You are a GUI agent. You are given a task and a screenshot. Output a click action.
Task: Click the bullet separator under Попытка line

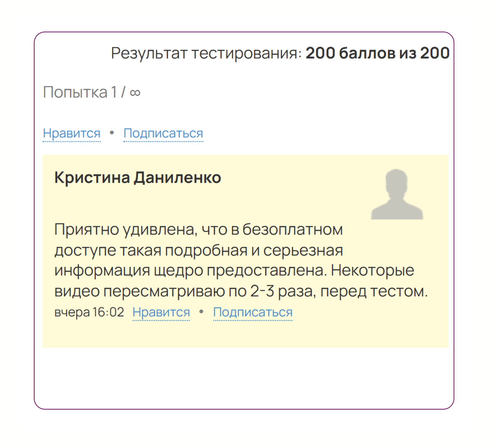tap(112, 133)
